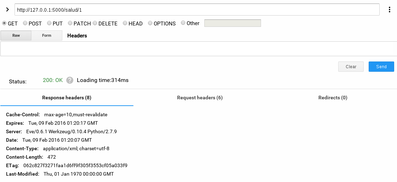Open the Request headers (6) tab
The image size is (397, 182).
(x=200, y=98)
